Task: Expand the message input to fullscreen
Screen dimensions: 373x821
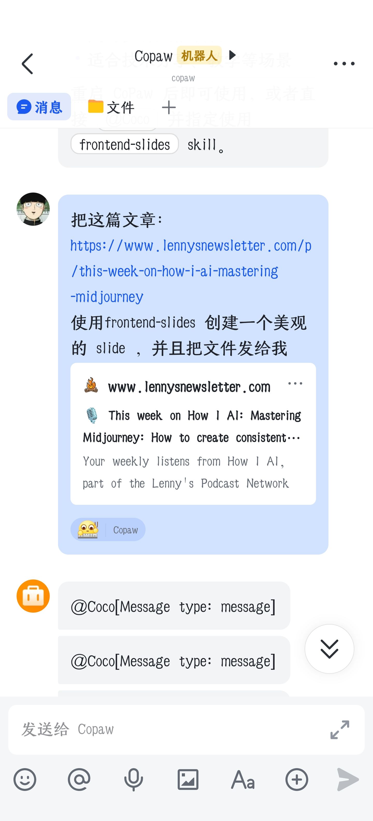Action: (340, 730)
